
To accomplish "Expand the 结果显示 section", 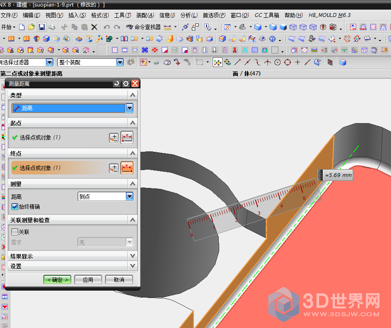I will point(132,256).
